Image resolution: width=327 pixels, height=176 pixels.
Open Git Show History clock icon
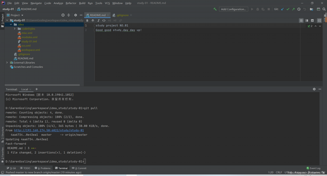(299, 9)
